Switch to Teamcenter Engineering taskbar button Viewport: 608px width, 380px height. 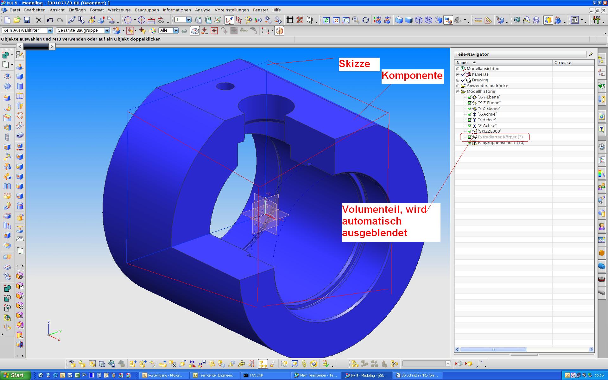pos(215,375)
